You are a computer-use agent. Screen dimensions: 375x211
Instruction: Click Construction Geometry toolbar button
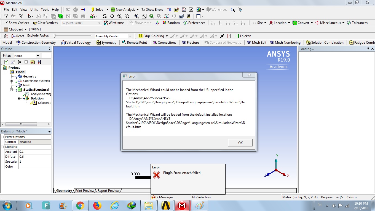point(36,43)
